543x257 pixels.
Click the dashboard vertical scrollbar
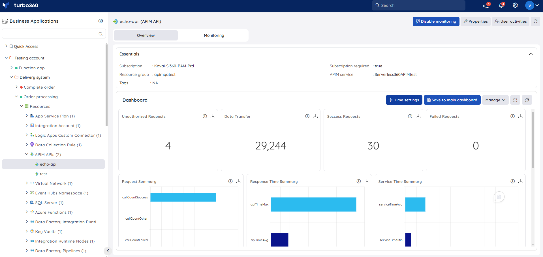(533, 140)
